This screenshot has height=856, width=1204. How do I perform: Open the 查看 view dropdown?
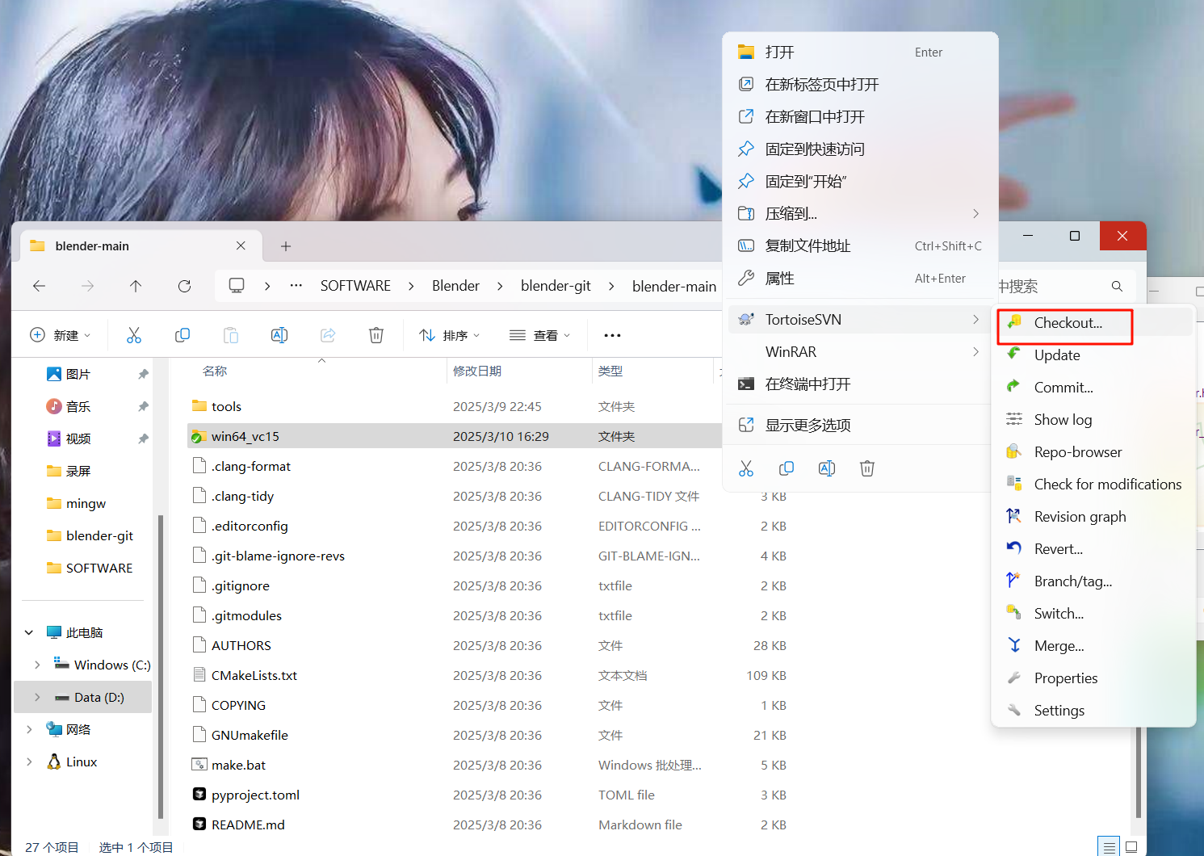tap(540, 335)
